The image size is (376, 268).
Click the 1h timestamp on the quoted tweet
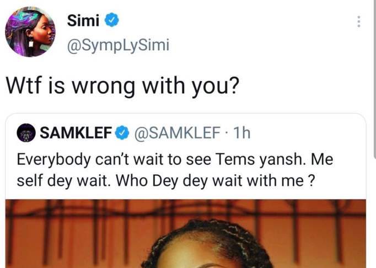tap(241, 133)
